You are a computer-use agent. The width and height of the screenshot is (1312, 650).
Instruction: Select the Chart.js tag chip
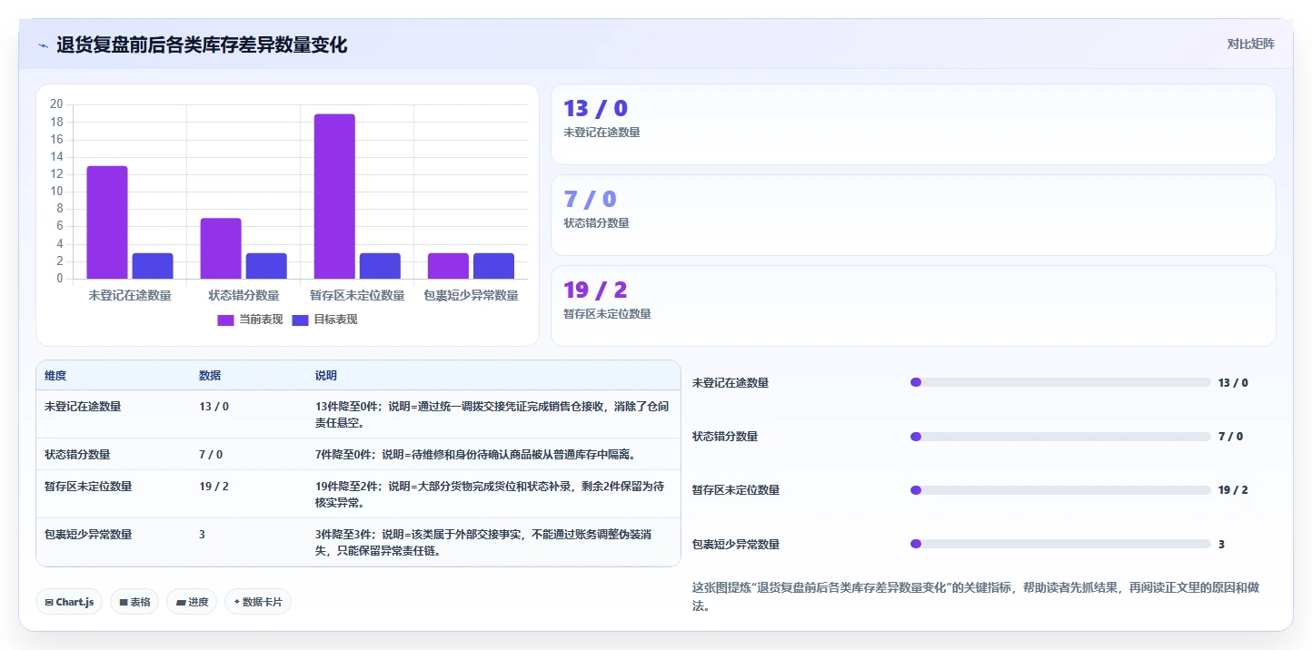click(69, 602)
